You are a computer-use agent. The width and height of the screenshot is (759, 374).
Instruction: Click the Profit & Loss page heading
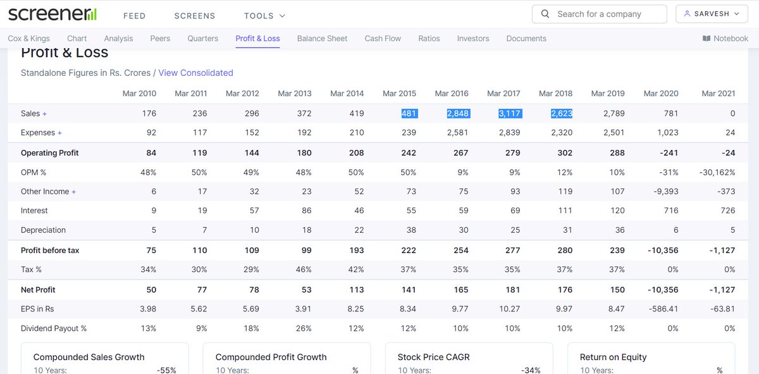click(65, 53)
